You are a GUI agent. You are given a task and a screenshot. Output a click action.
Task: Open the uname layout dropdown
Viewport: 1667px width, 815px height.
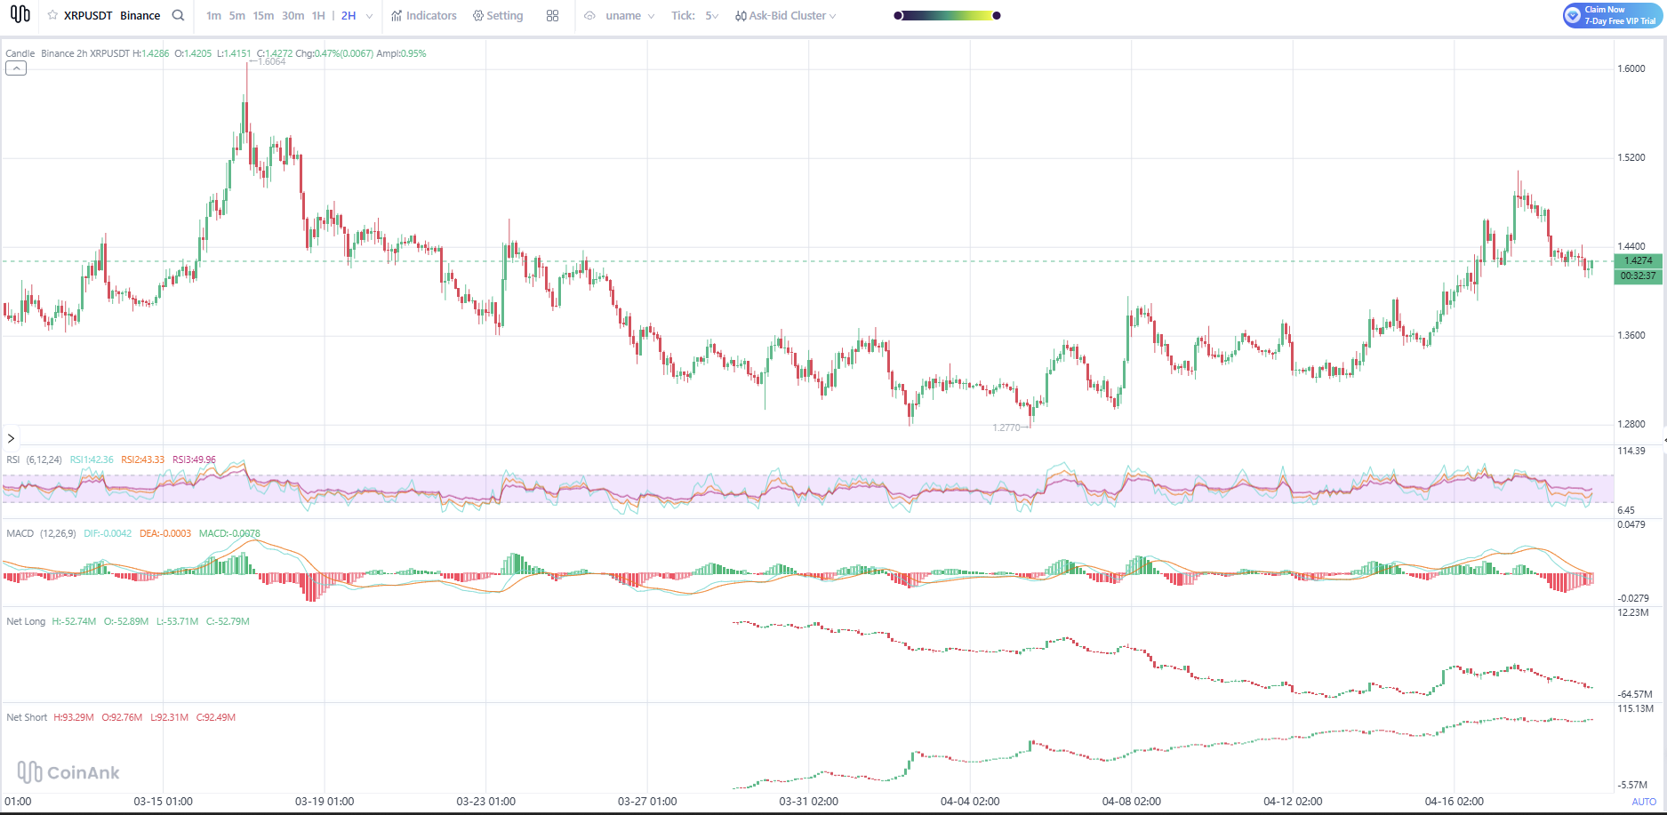(629, 16)
